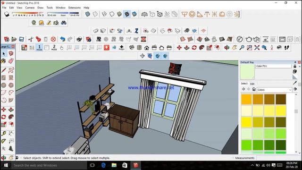Image resolution: width=302 pixels, height=170 pixels.
Task: Open the Camera menu
Action: tap(30, 8)
